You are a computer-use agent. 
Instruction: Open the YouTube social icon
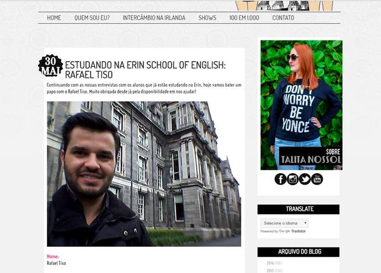317,179
